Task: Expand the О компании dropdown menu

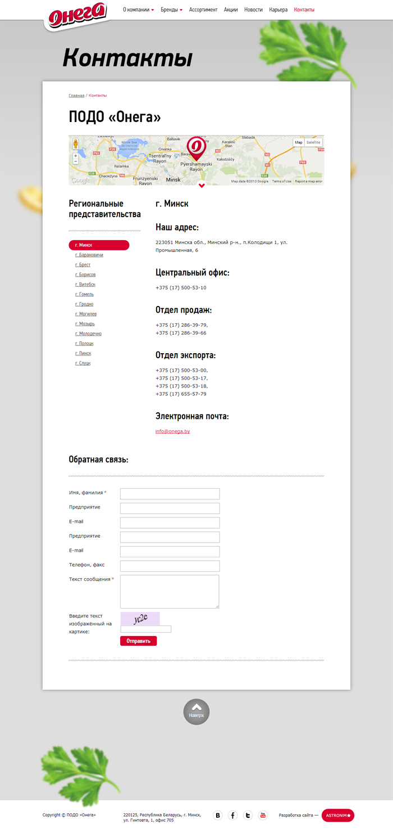Action: [x=138, y=10]
